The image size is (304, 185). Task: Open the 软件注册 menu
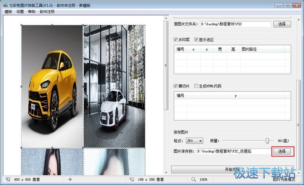coord(47,12)
